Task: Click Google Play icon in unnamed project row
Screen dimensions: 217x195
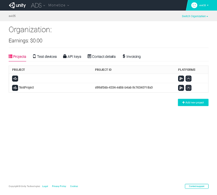Action: coord(181,79)
